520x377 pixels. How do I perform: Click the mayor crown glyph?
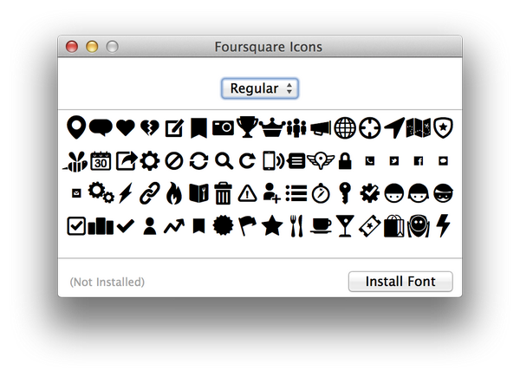click(x=272, y=127)
